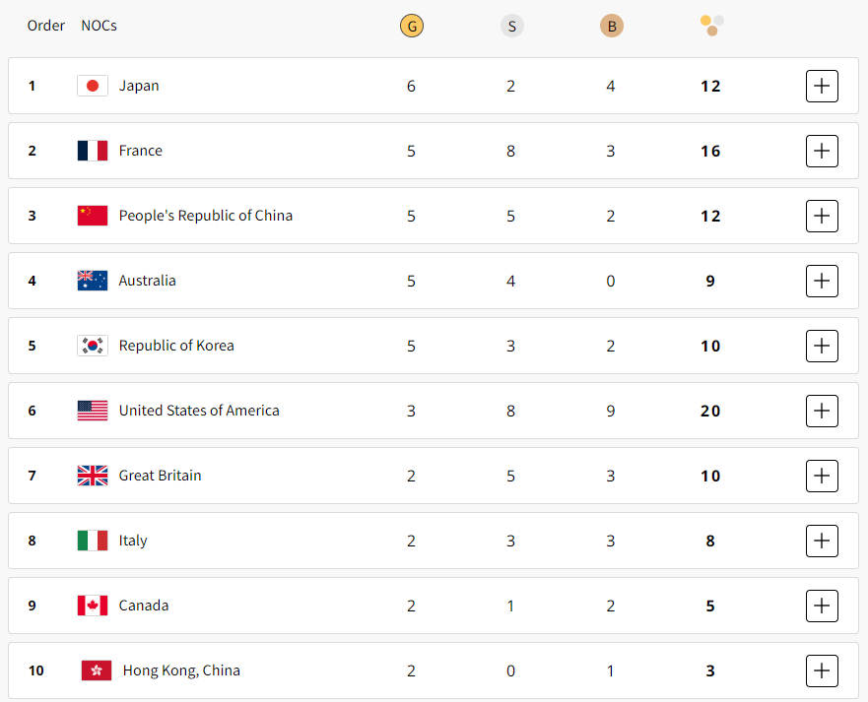Click the Hong Kong, China flag
This screenshot has width=868, height=702.
click(x=97, y=670)
